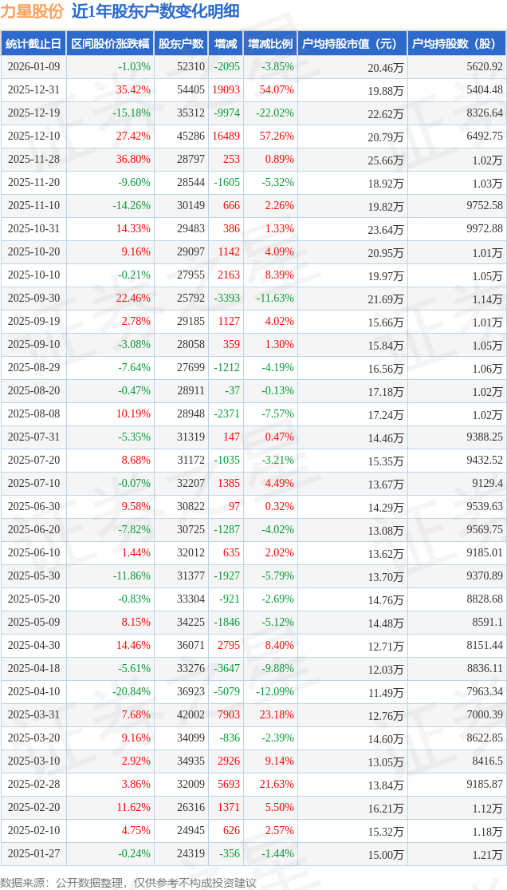The width and height of the screenshot is (507, 890).
Task: Click the 2026-01-09 date cell
Action: tap(33, 67)
